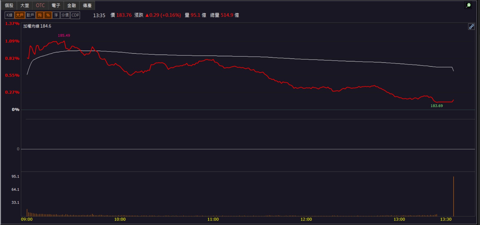Viewport: 480px width, 225px height.
Task: Click the chain link icon on chart
Action: [x=471, y=27]
